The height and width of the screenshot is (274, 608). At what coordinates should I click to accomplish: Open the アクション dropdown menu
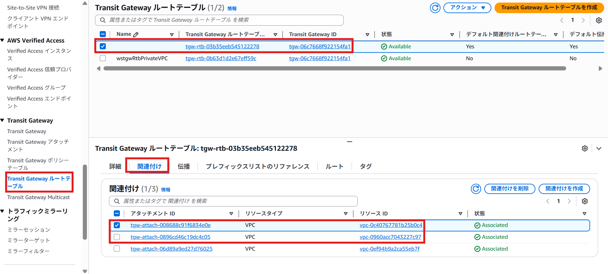point(467,8)
